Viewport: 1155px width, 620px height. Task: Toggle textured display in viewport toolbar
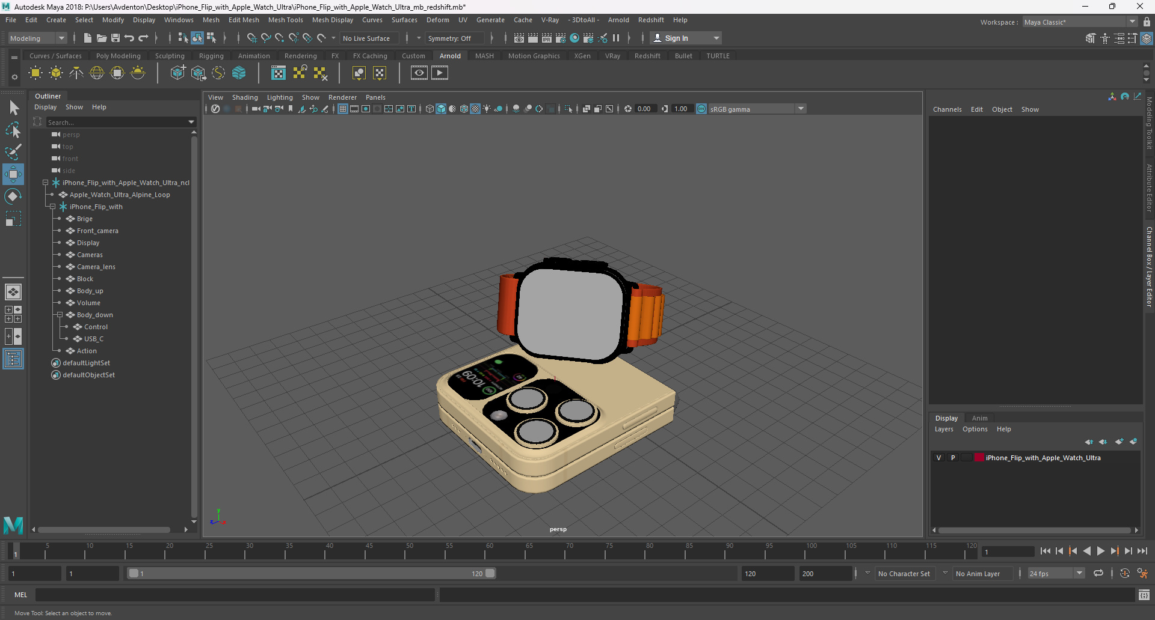pos(475,109)
